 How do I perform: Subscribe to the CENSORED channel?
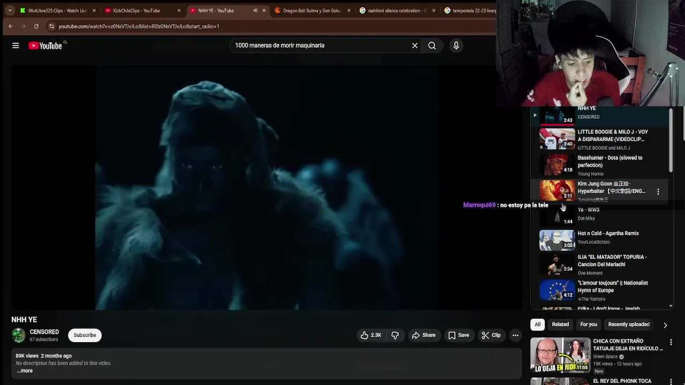85,335
